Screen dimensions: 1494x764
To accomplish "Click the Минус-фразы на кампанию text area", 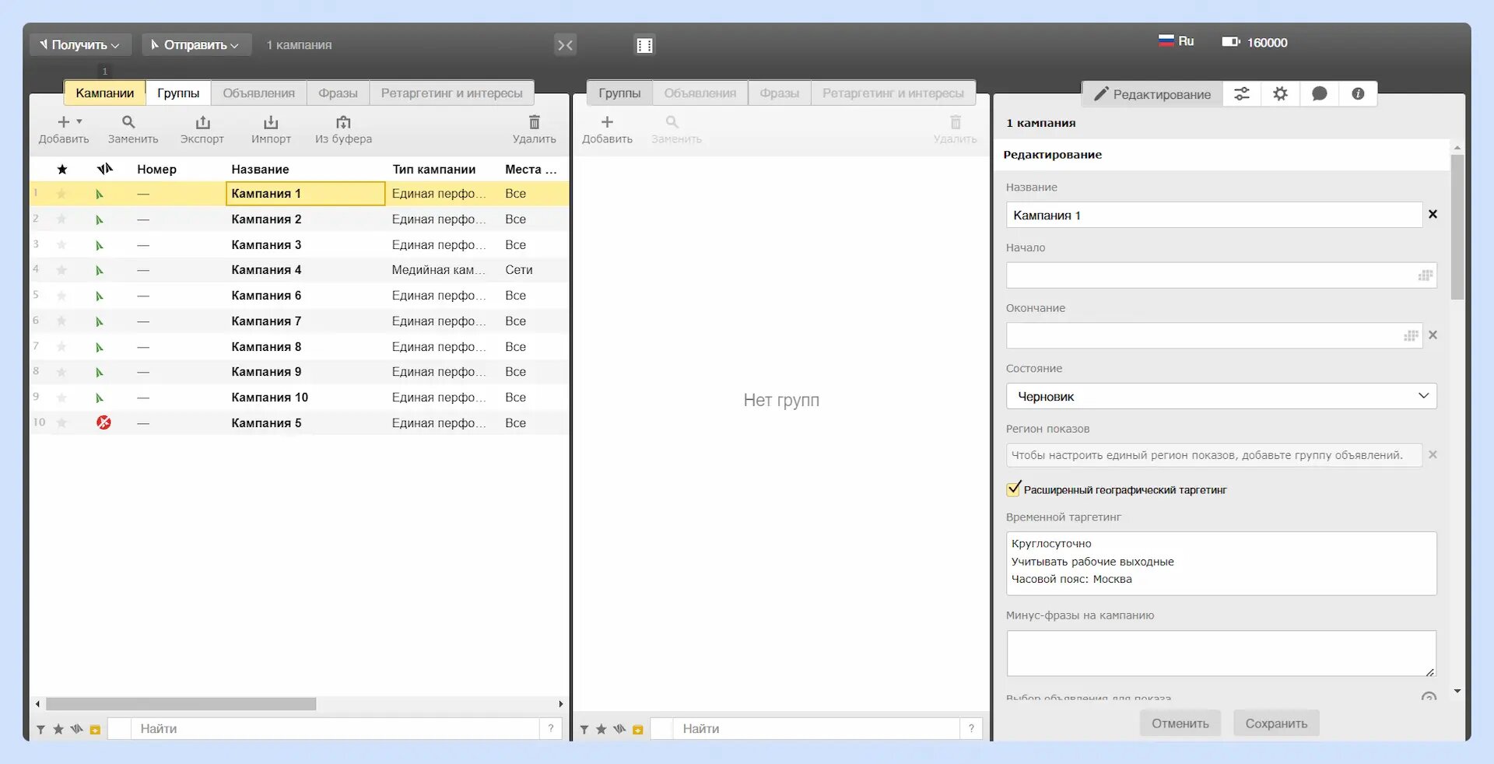I will click(x=1221, y=654).
